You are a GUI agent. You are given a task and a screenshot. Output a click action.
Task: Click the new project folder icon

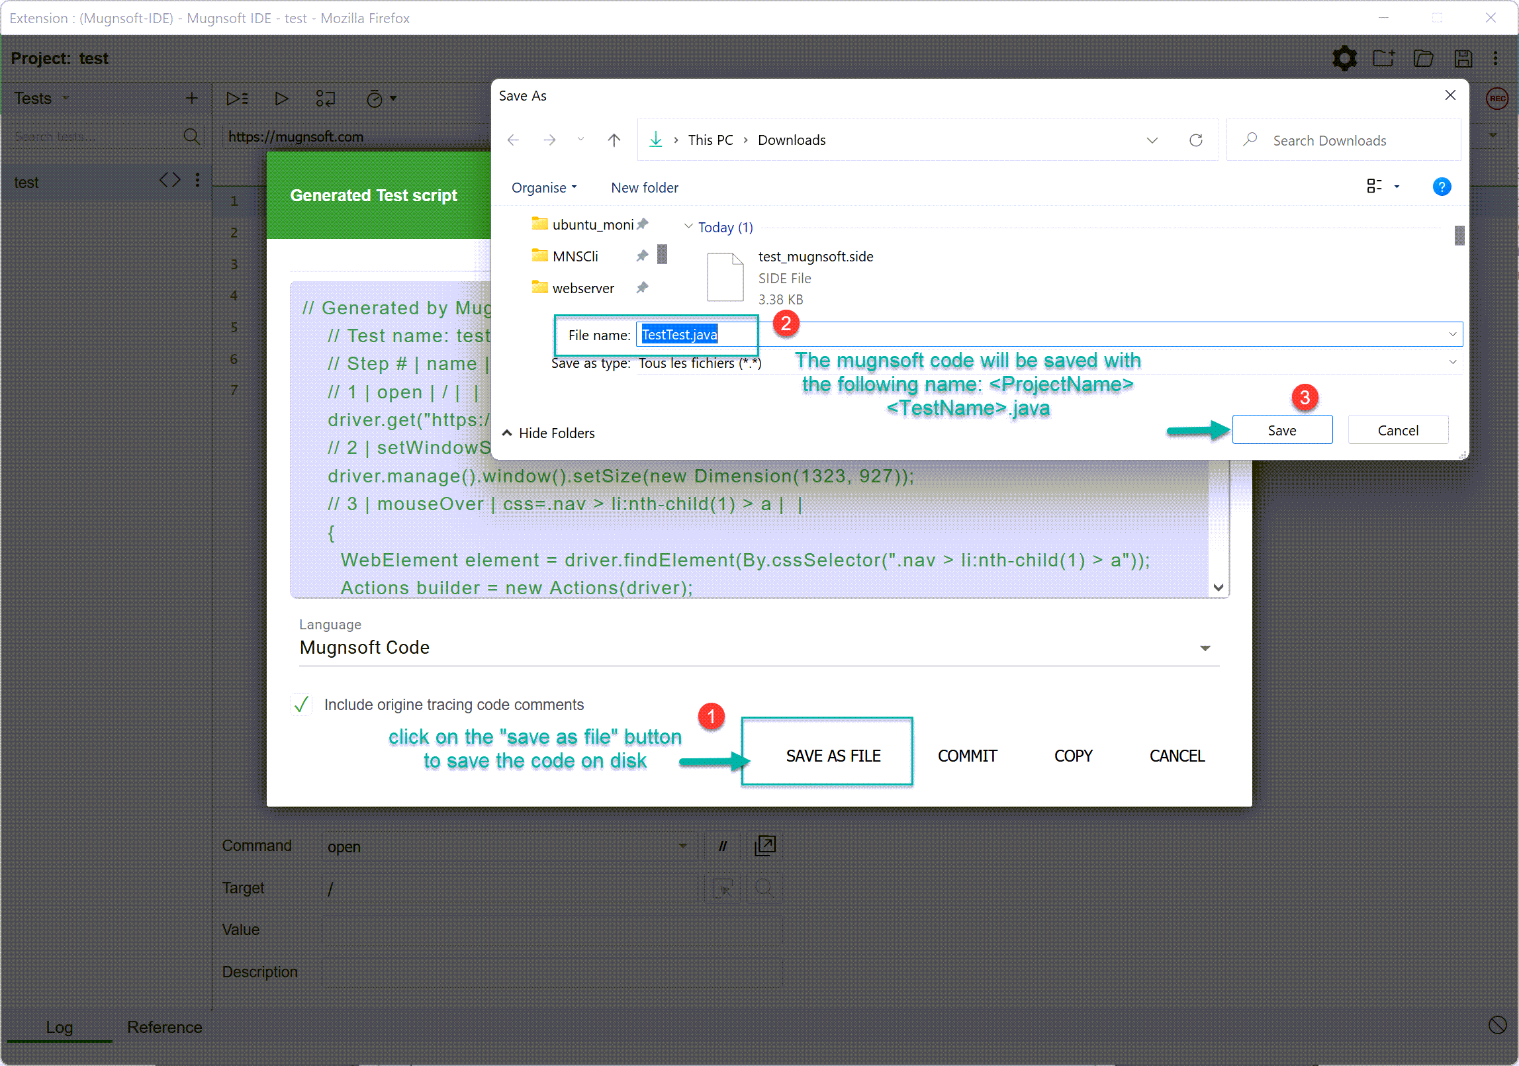pyautogui.click(x=1383, y=58)
